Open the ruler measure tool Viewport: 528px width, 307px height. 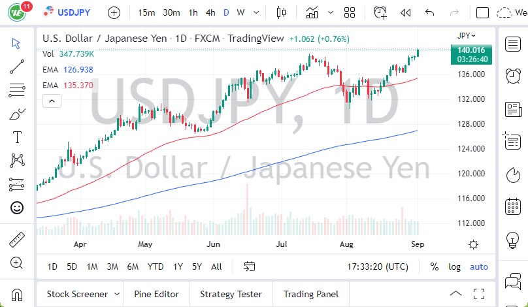[x=17, y=240]
